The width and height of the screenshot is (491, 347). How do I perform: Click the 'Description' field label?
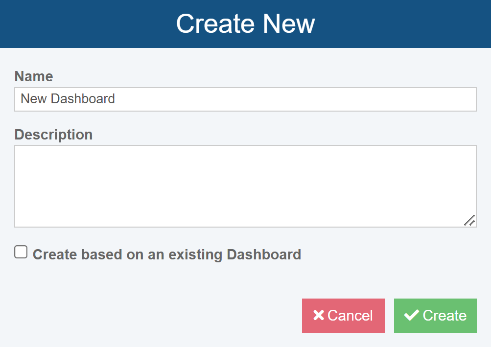pos(53,135)
